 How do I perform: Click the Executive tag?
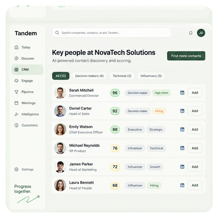tap(135, 130)
